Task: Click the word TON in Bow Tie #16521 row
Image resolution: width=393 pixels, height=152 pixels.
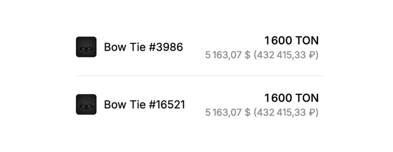Action: [x=307, y=98]
